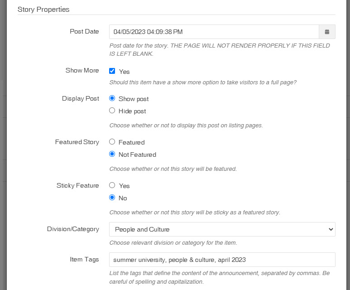Viewport: 350px width, 290px height.
Task: Click the Division/Category field label
Action: coord(73,229)
